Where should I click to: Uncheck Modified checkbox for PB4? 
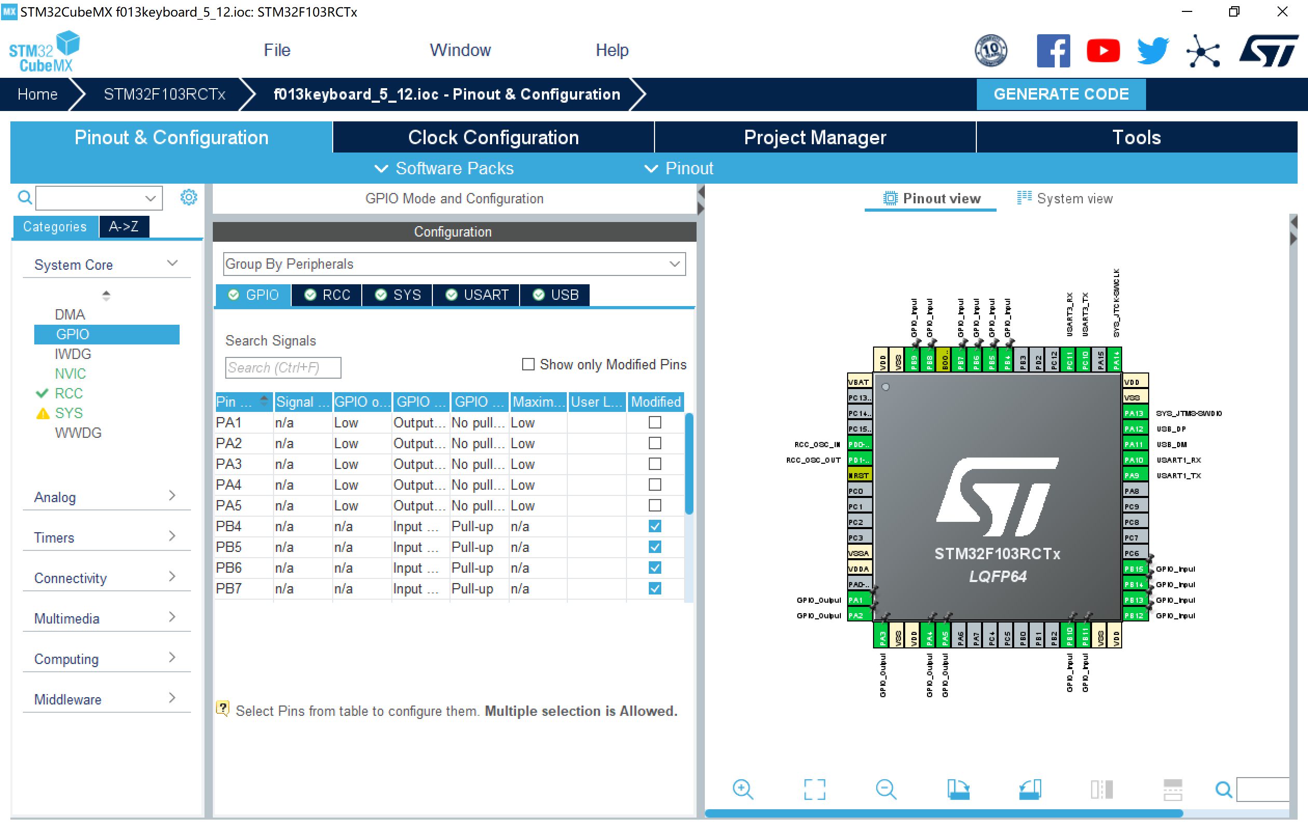(655, 526)
